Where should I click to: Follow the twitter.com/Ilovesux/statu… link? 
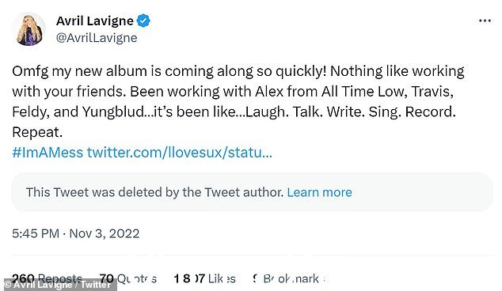click(x=179, y=152)
